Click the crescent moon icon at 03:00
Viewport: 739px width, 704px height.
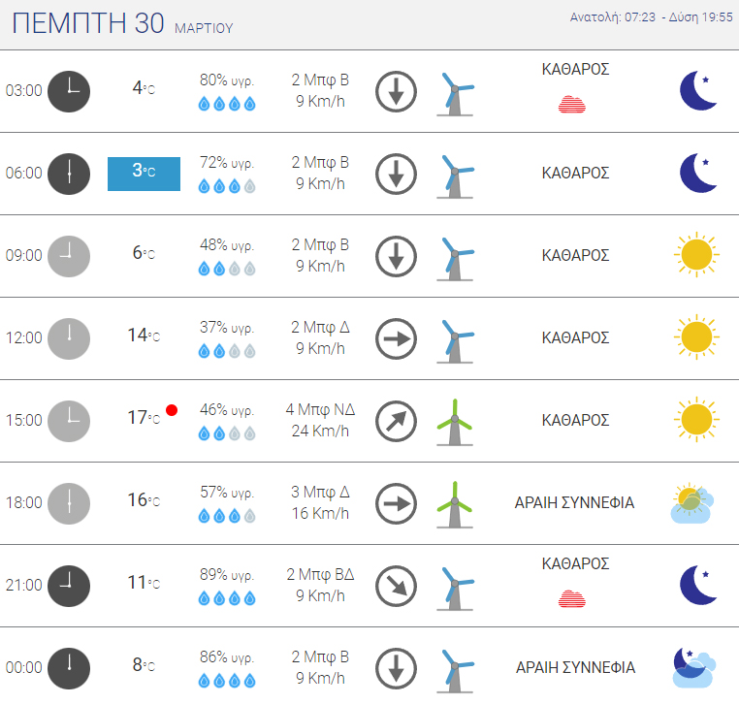[698, 91]
